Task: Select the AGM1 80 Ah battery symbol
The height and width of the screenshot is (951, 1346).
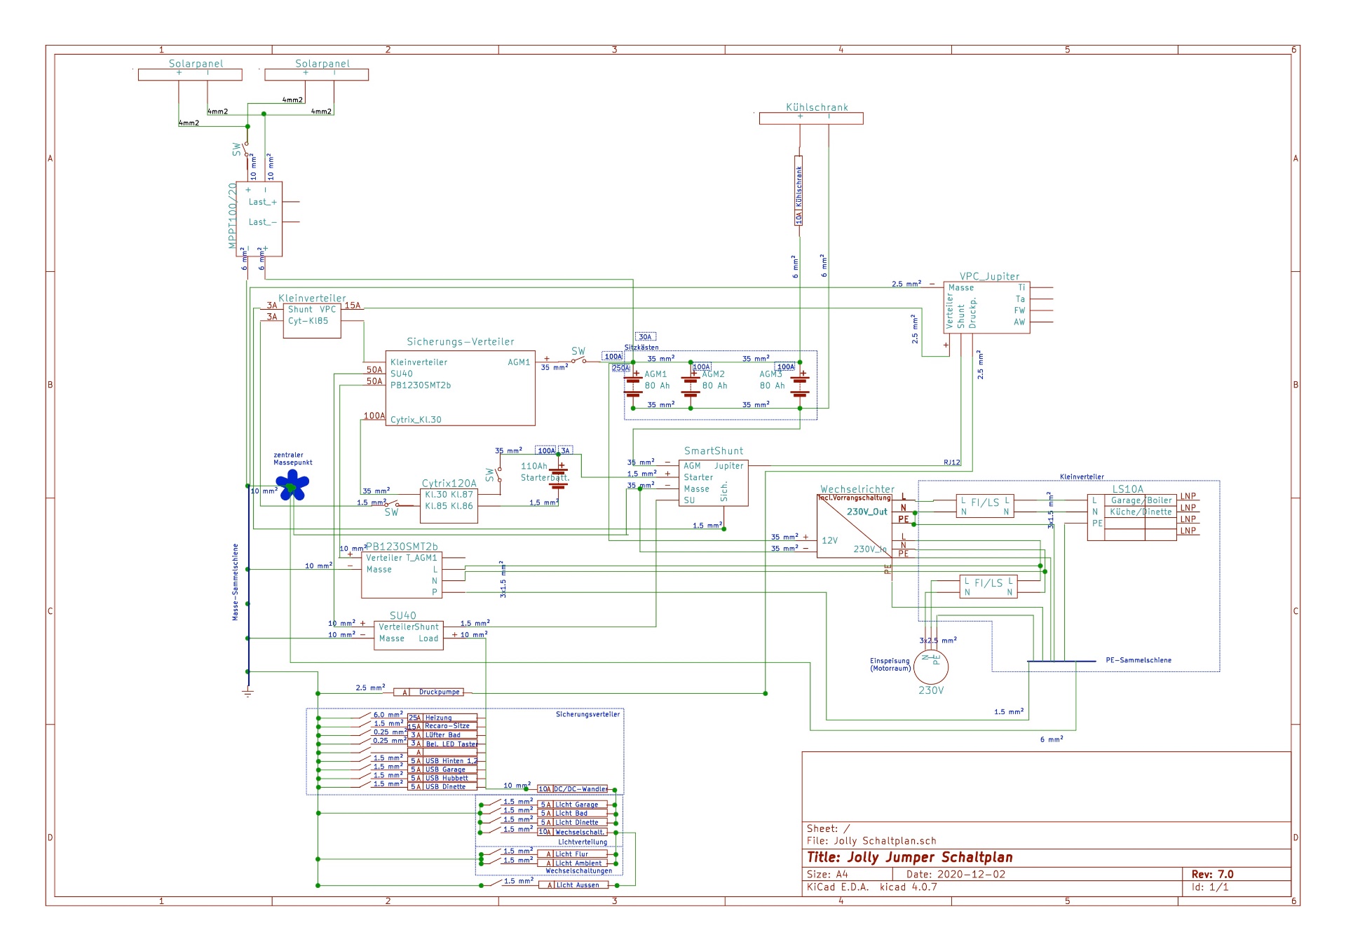Action: 633,385
